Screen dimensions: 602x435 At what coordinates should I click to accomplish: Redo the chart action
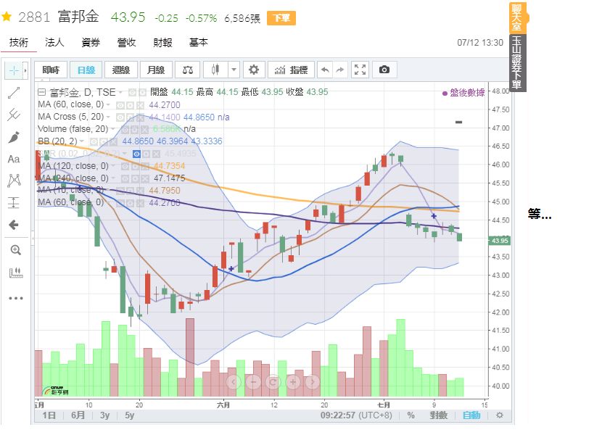pos(339,70)
